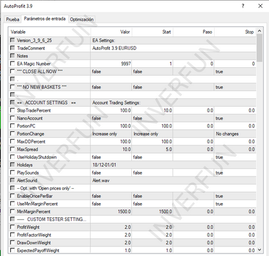The height and width of the screenshot is (256, 269).
Task: Tick the MaxDDPercent checkbox
Action: pyautogui.click(x=12, y=142)
